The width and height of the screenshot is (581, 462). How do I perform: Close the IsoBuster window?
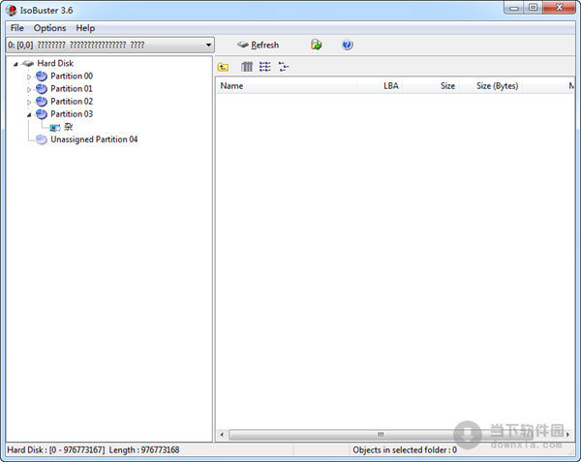(559, 8)
